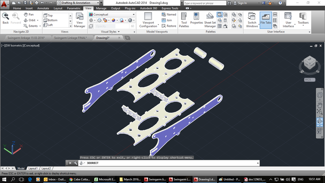This screenshot has height=183, width=325.
Task: Switch to the Annotate ribbon tab
Action: pyautogui.click(x=43, y=8)
